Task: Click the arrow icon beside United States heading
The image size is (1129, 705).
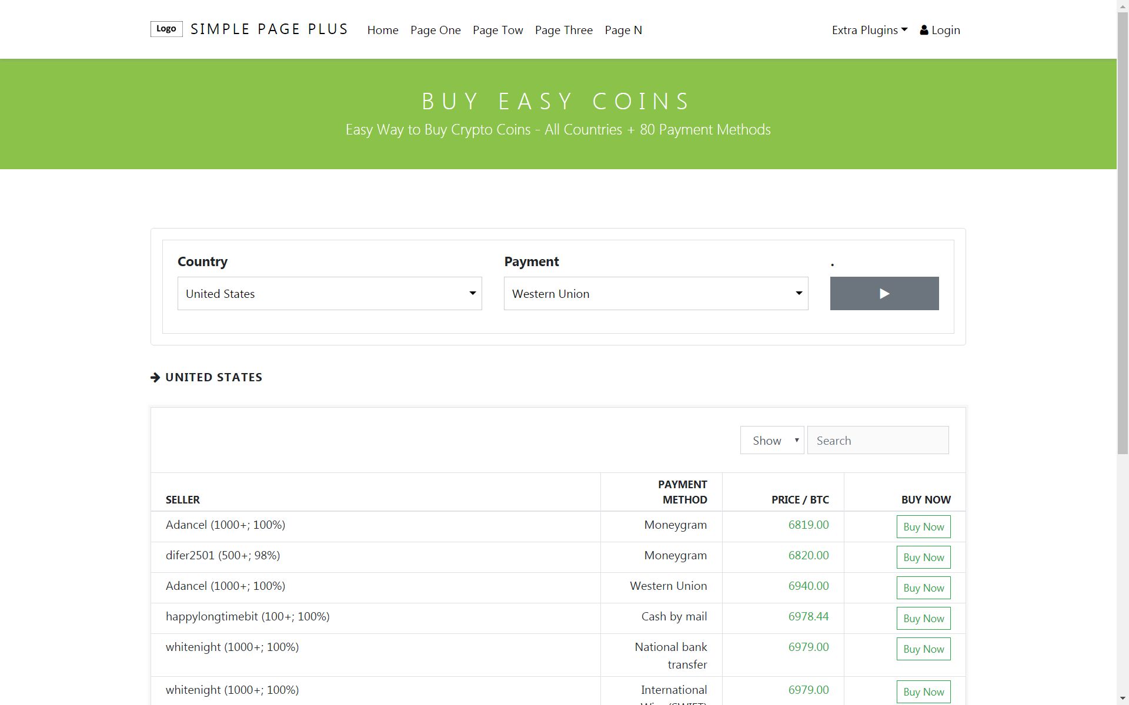Action: tap(155, 377)
